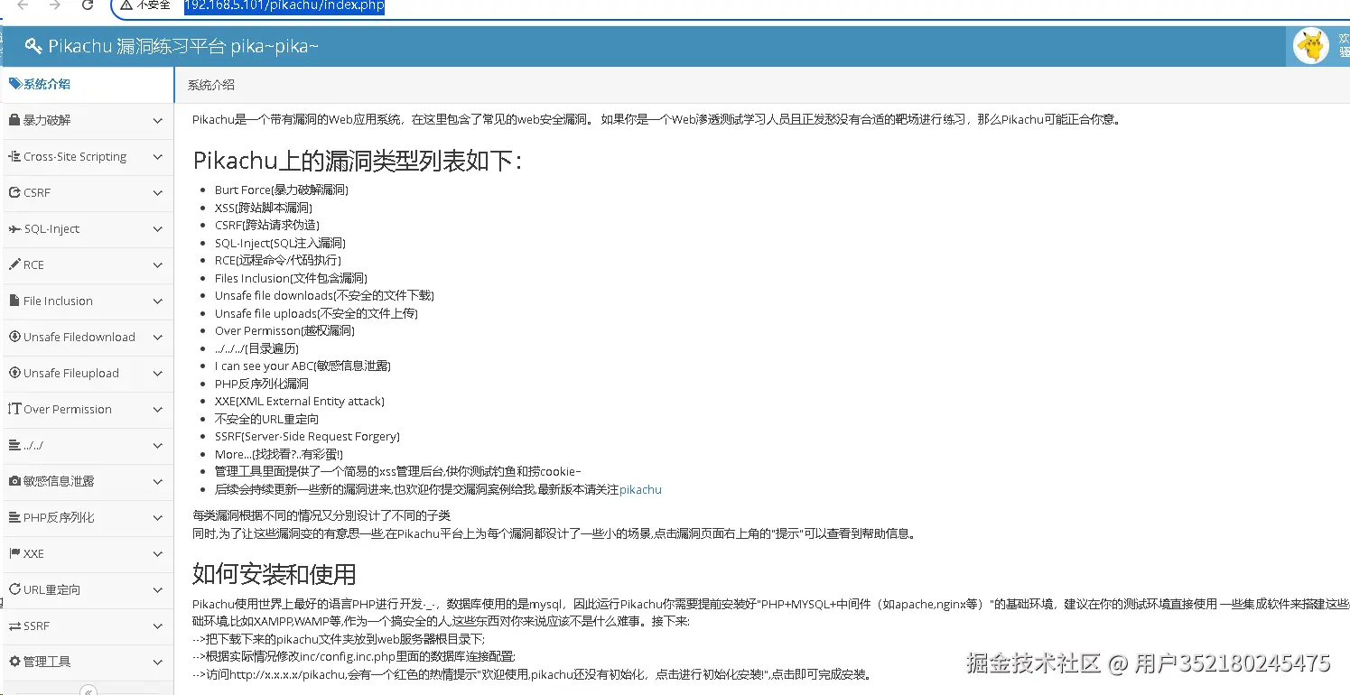This screenshot has height=695, width=1350.
Task: Click the tag icon beside 系统介绍
Action: tap(14, 84)
